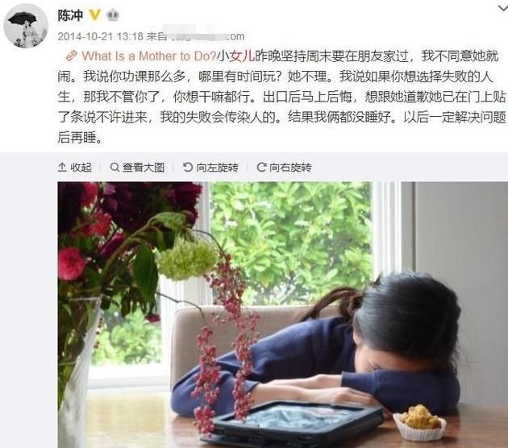Click the counterclockwise rotate arrow icon
The image size is (508, 448).
coord(188,168)
